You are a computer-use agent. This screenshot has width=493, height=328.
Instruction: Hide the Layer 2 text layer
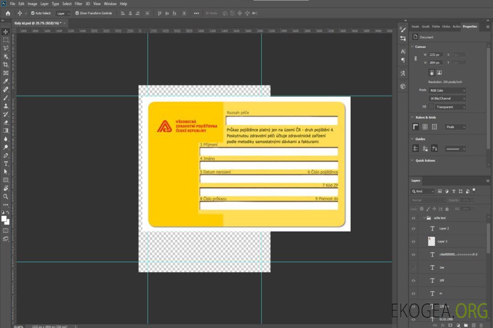[x=414, y=229]
